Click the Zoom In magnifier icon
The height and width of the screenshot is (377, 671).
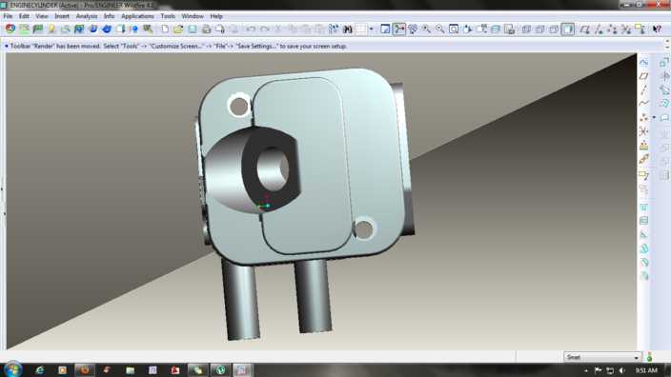click(x=426, y=30)
